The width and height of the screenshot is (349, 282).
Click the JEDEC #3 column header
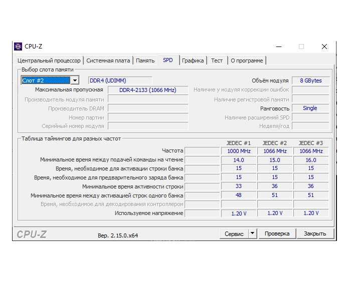[x=311, y=143]
